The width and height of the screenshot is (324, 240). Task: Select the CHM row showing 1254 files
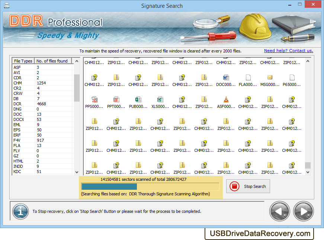click(43, 83)
